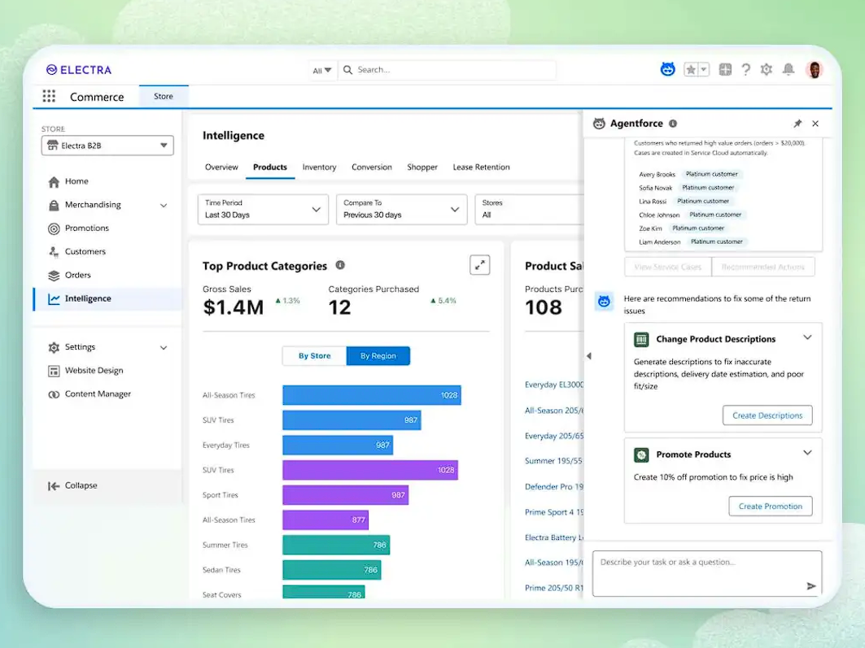Open the Time Period dropdown
Screen dimensions: 865x648
[263, 209]
